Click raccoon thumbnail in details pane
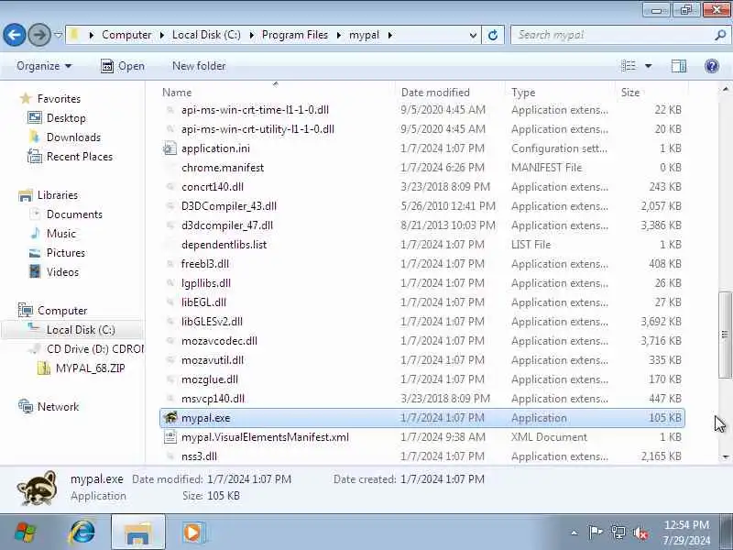Image resolution: width=733 pixels, height=550 pixels. [38, 489]
